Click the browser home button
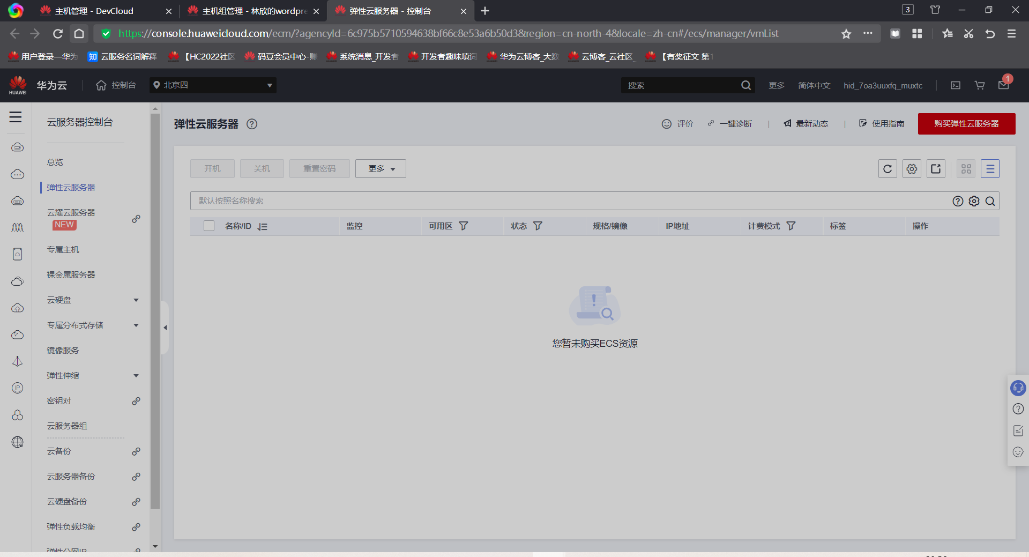Viewport: 1029px width, 557px height. coord(79,34)
